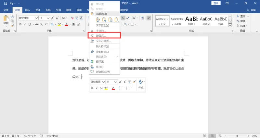Click the paragraph shading paint bucket icon
This screenshot has height=138, width=260.
[x=125, y=24]
